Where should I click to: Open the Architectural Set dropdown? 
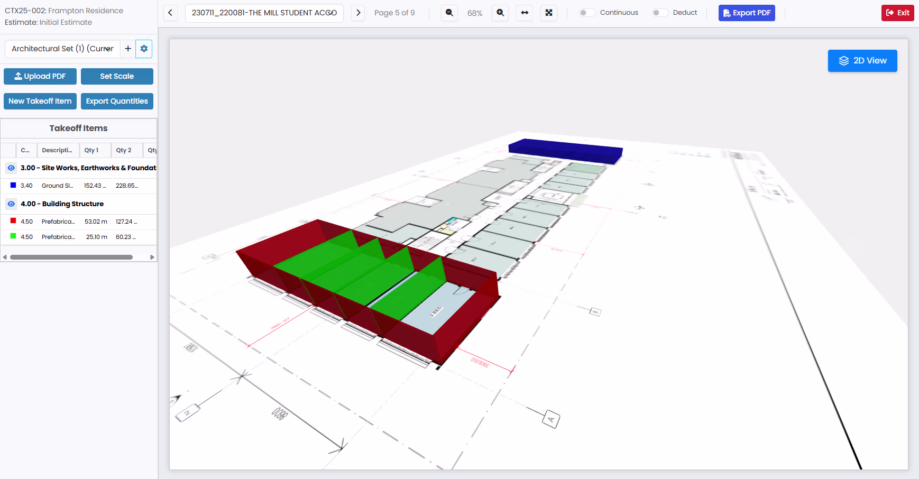pyautogui.click(x=62, y=49)
